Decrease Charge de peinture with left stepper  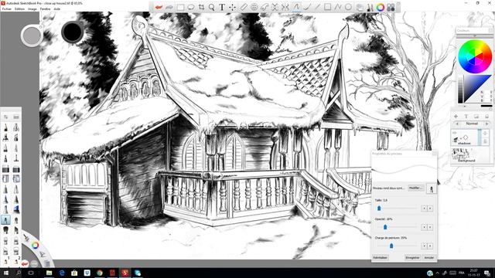(424, 246)
